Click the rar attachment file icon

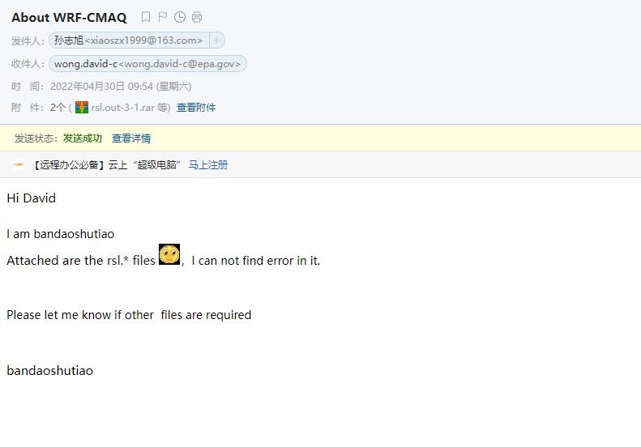point(82,108)
